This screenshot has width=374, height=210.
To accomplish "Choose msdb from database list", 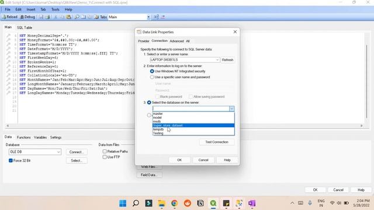I will click(x=193, y=121).
